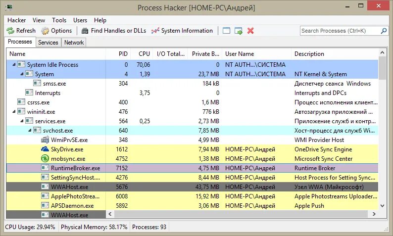
Task: Open Find Handles or DLLs
Action: coord(114,31)
